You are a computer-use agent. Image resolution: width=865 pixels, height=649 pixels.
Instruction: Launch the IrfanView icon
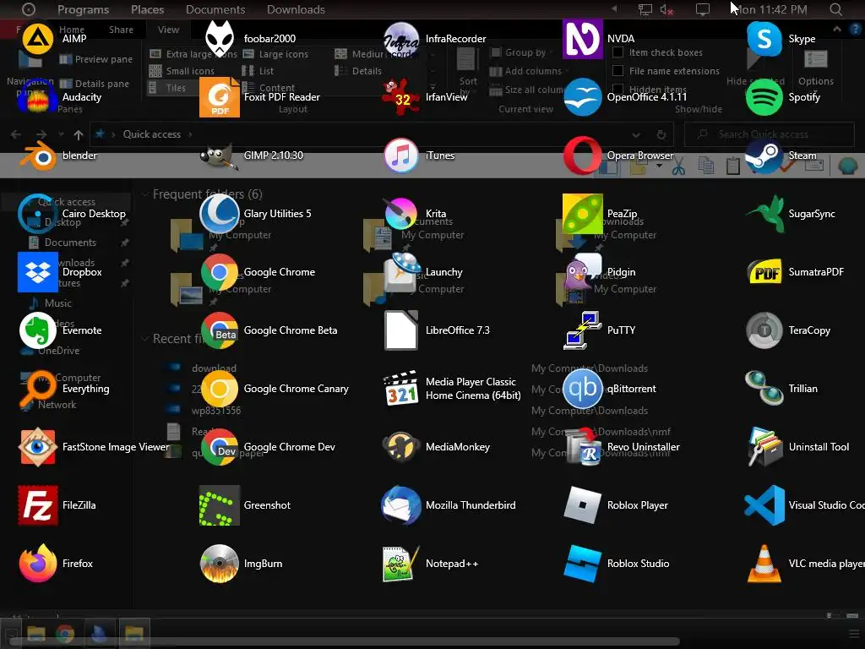(x=401, y=97)
